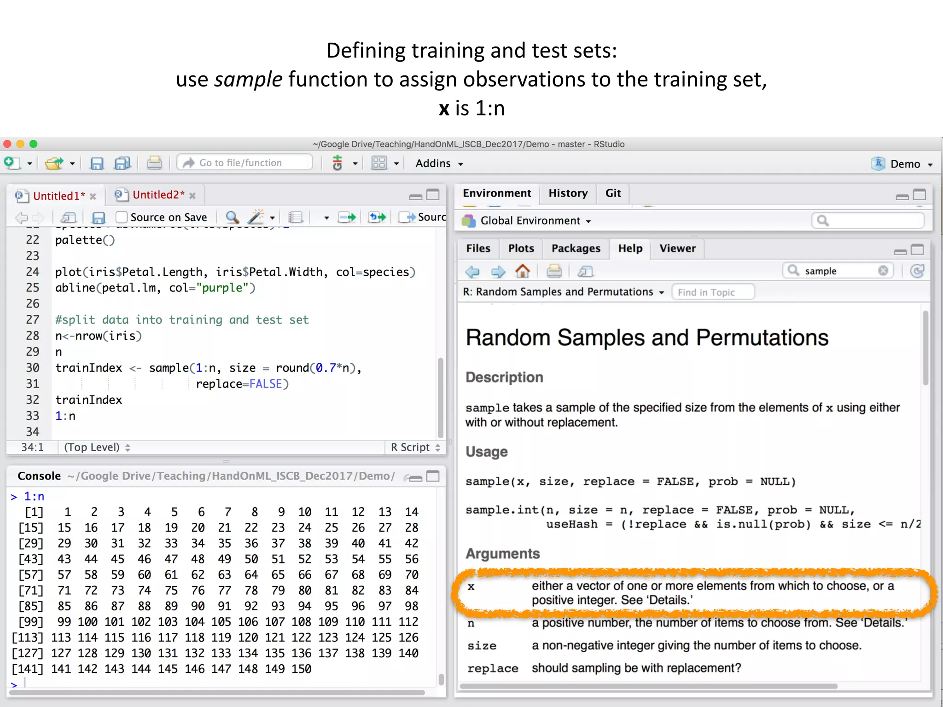Click the Console horizontal scrollbar
This screenshot has width=943, height=707.
pyautogui.click(x=217, y=692)
